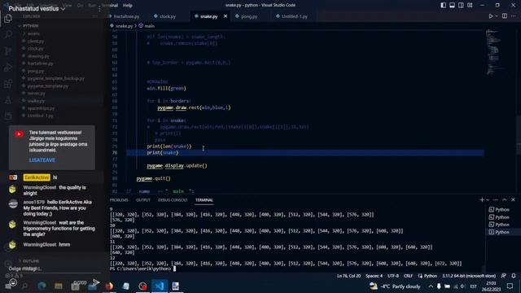Run the Python file with the play icon
This screenshot has width=521, height=293.
click(x=490, y=16)
